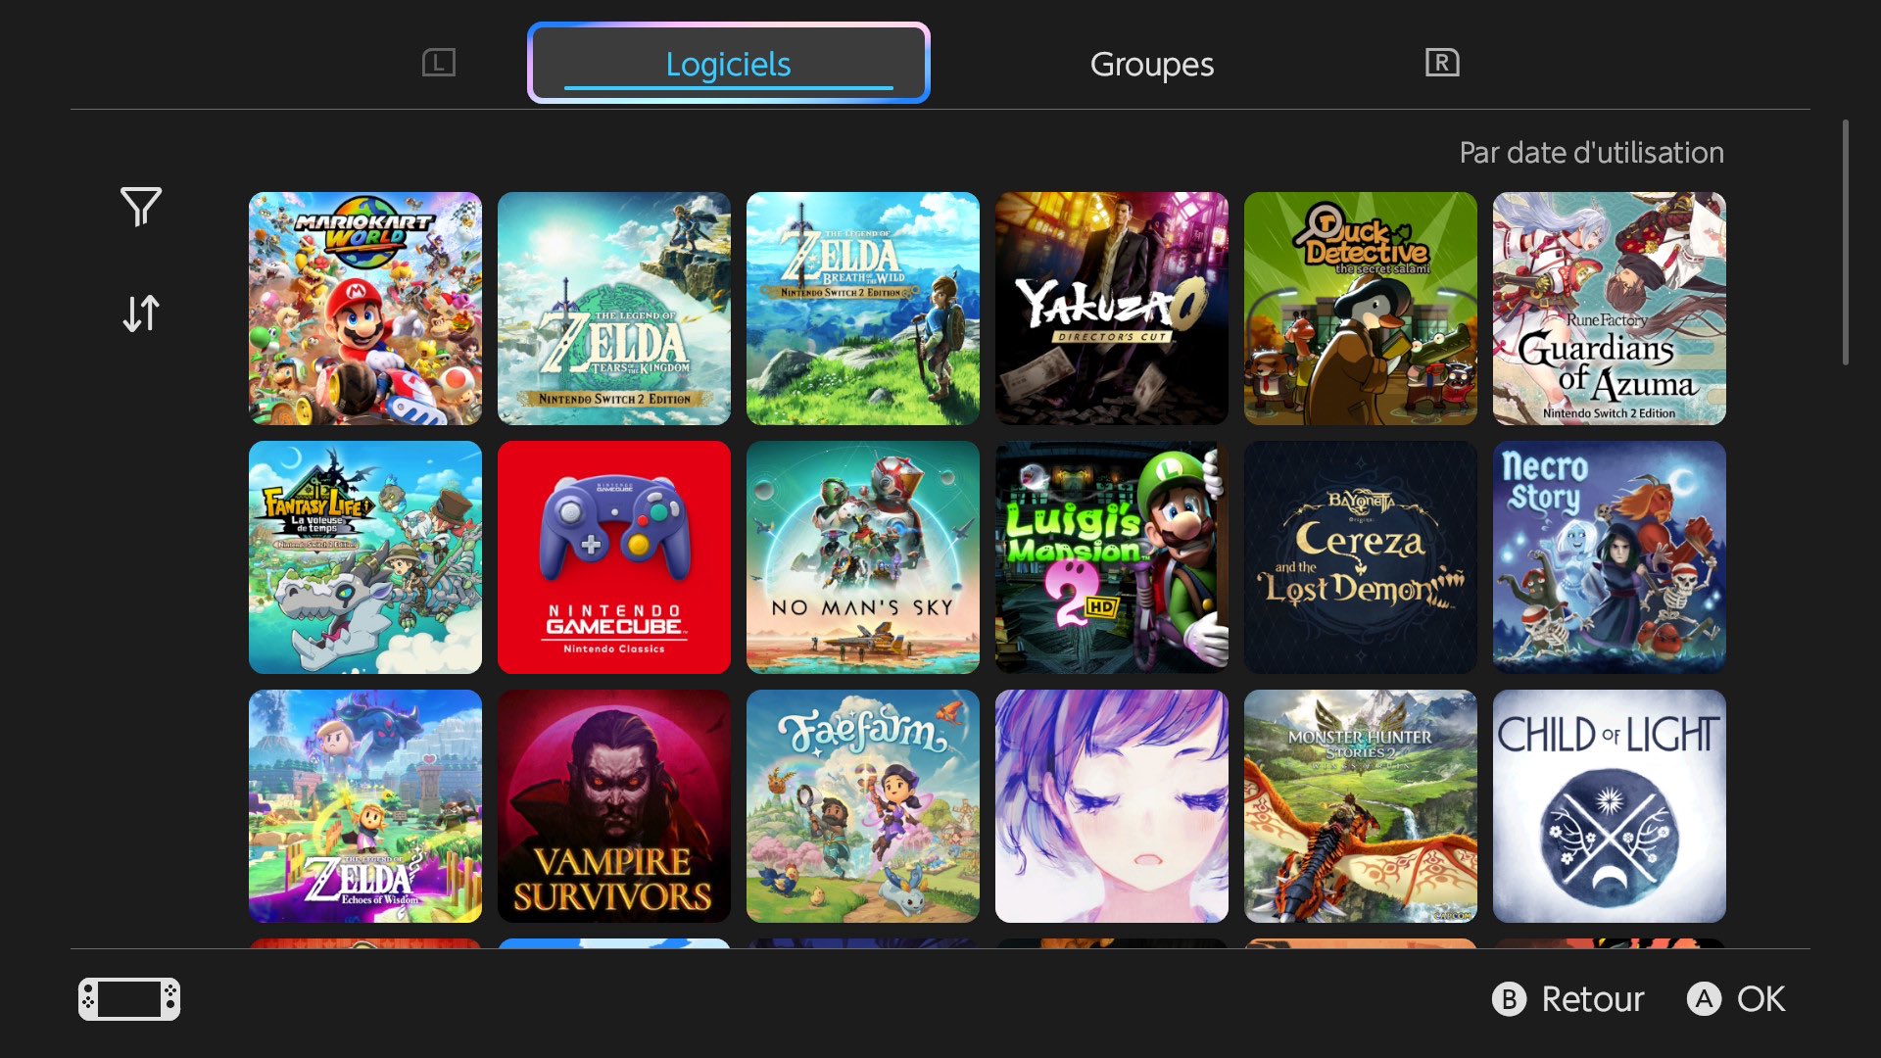Switch to the Groupes tab
1881x1058 pixels.
point(1152,65)
